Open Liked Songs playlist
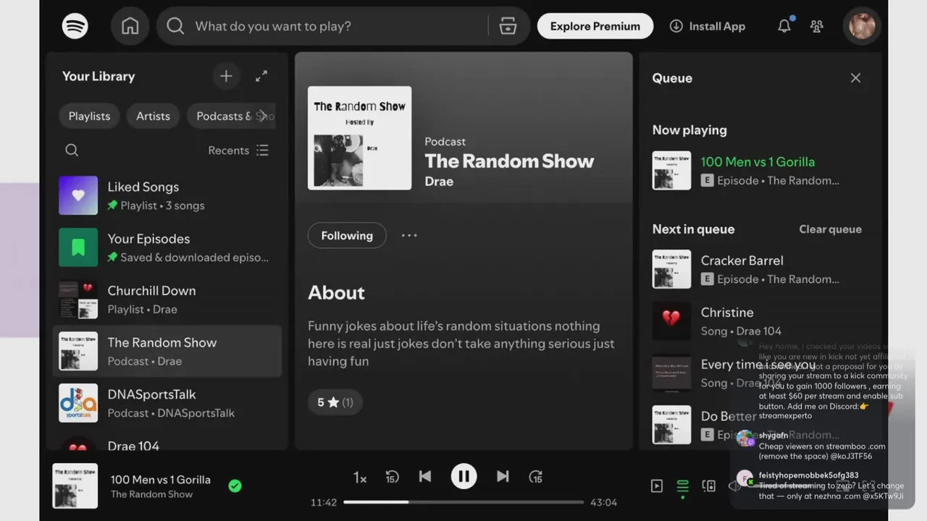Viewport: 927px width, 521px height. click(167, 195)
